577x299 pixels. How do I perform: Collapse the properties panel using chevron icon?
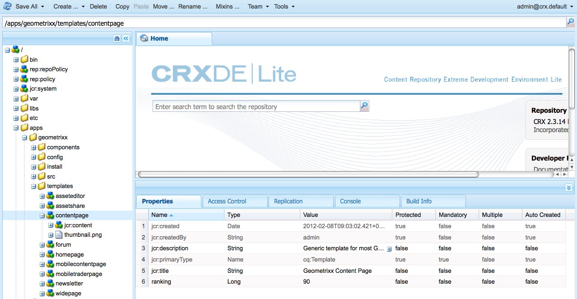click(x=569, y=187)
